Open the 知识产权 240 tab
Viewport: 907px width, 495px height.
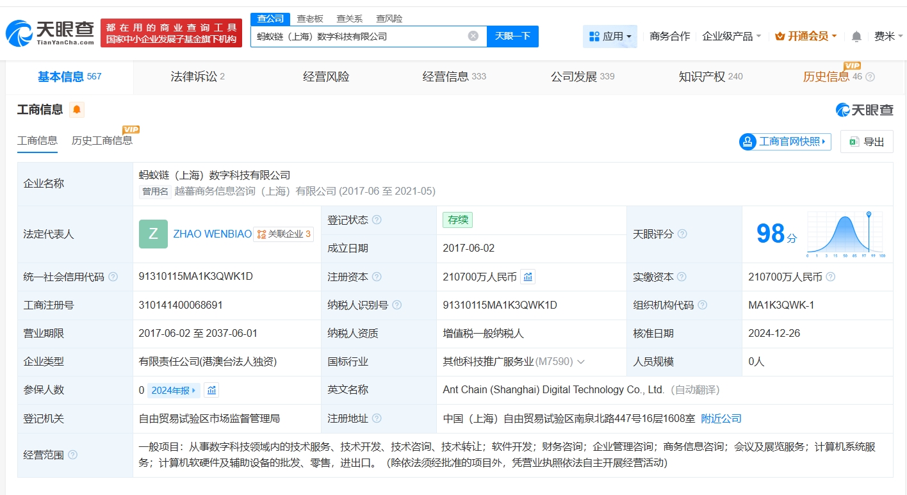pyautogui.click(x=710, y=77)
